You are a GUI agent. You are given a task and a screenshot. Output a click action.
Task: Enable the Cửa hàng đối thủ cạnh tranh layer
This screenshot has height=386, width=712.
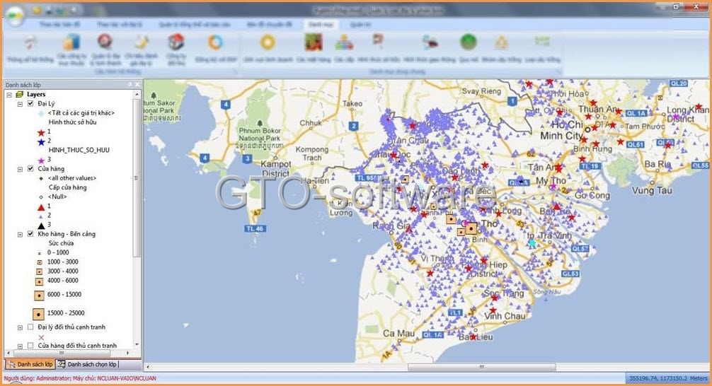pyautogui.click(x=30, y=345)
